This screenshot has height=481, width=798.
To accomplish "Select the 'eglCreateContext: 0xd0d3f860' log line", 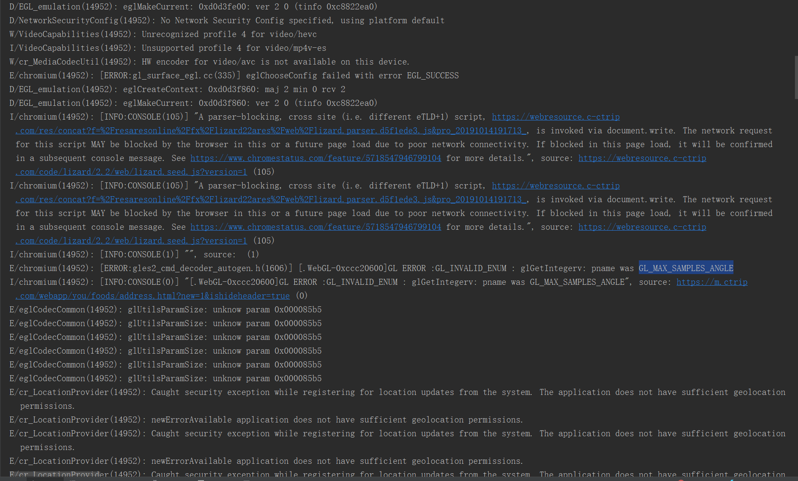I will [177, 89].
